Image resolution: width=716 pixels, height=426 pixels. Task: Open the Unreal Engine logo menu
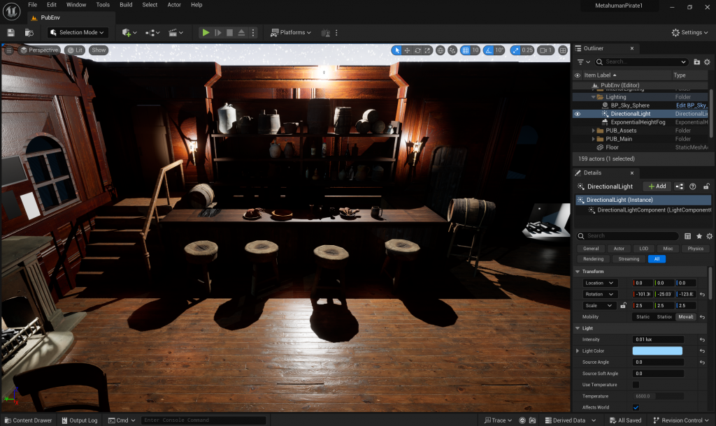[x=11, y=11]
